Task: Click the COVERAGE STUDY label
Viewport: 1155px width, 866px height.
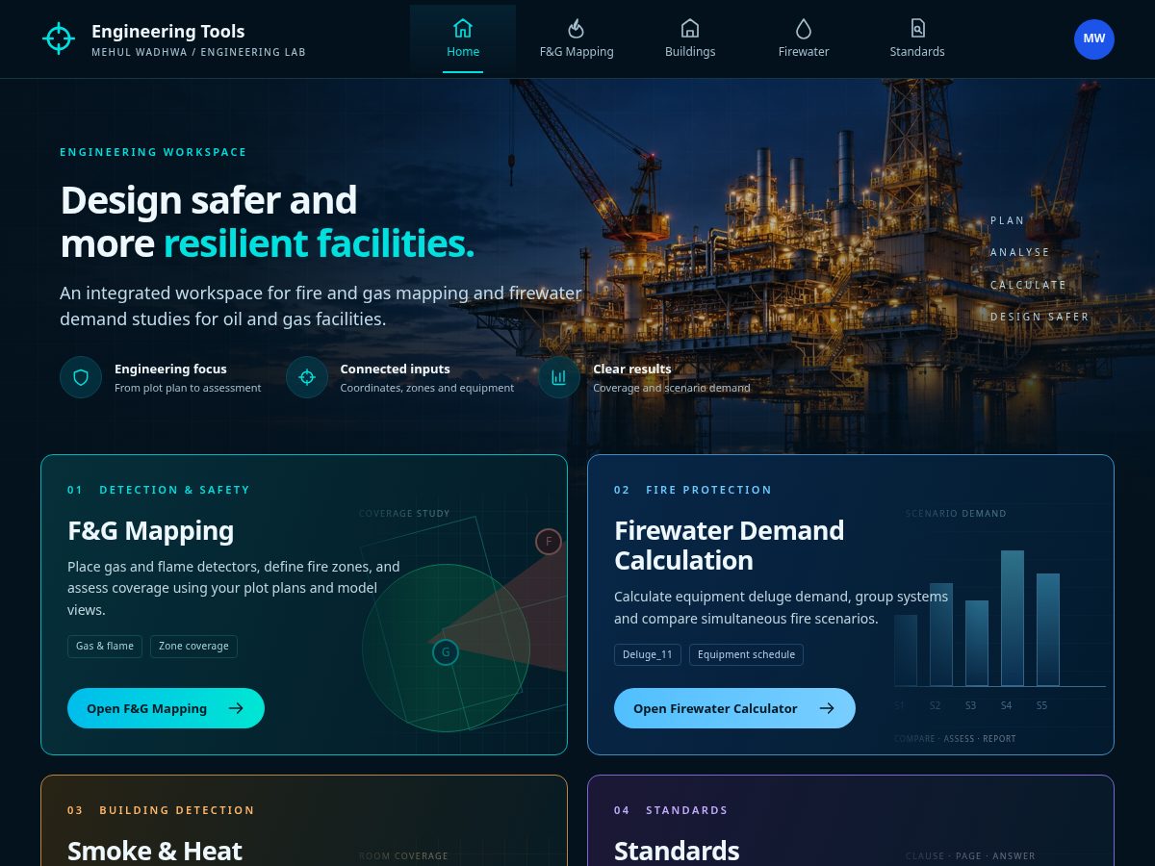Action: (404, 514)
